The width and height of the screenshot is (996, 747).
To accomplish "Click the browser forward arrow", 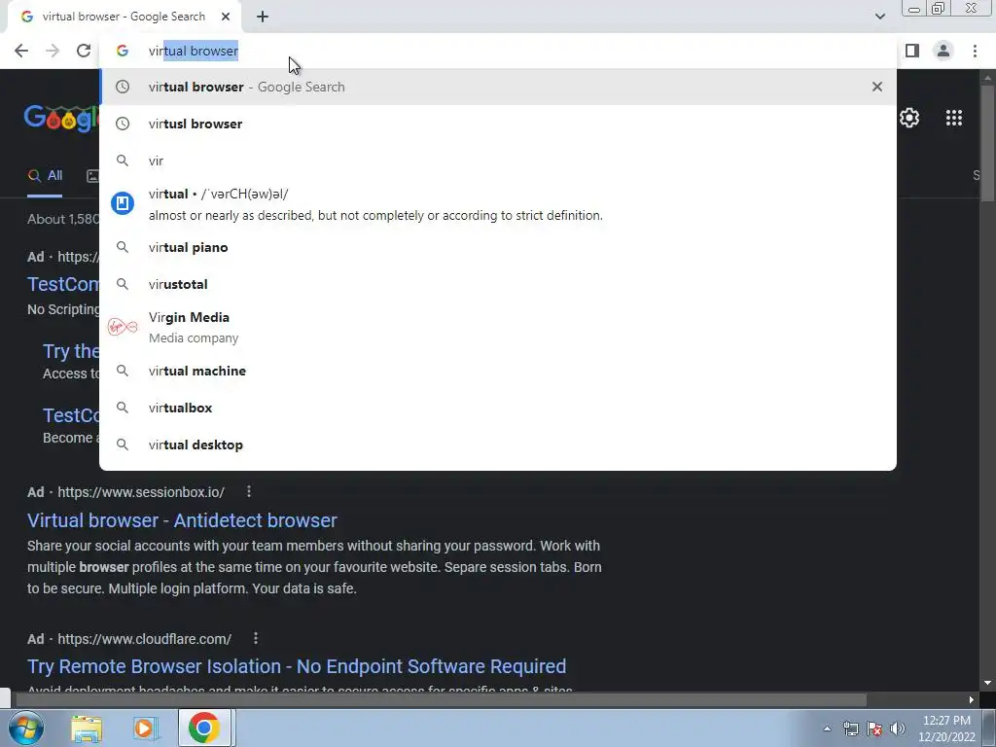I will pos(53,51).
